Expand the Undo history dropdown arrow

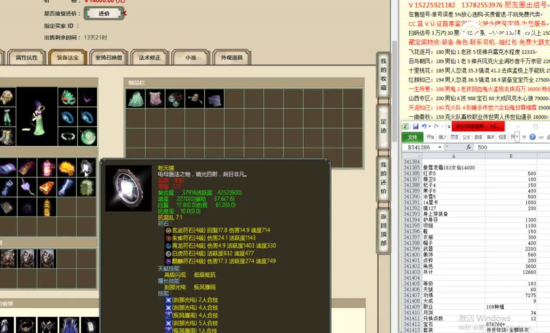pos(430,126)
